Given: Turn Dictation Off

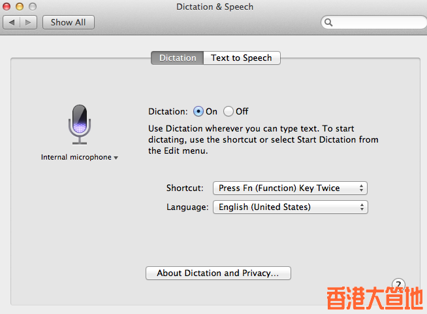Looking at the screenshot, I should click(x=229, y=111).
